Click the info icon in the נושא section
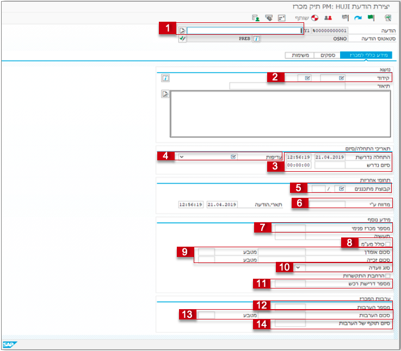 point(165,78)
